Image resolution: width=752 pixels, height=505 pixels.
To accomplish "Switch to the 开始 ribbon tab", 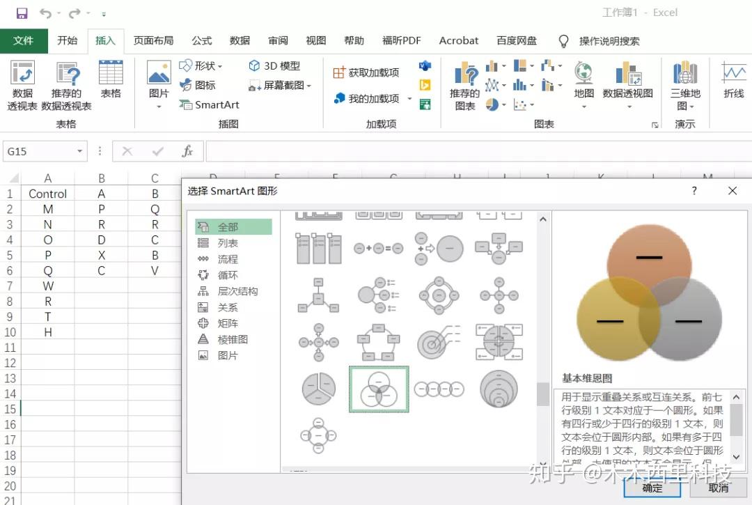I will click(x=68, y=40).
